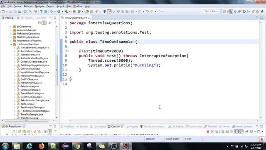Click the Save icon in toolbar
The image size is (266, 150).
(11, 11)
